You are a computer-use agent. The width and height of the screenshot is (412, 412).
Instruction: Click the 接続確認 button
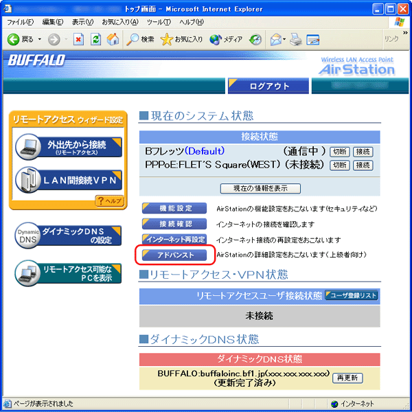(174, 224)
